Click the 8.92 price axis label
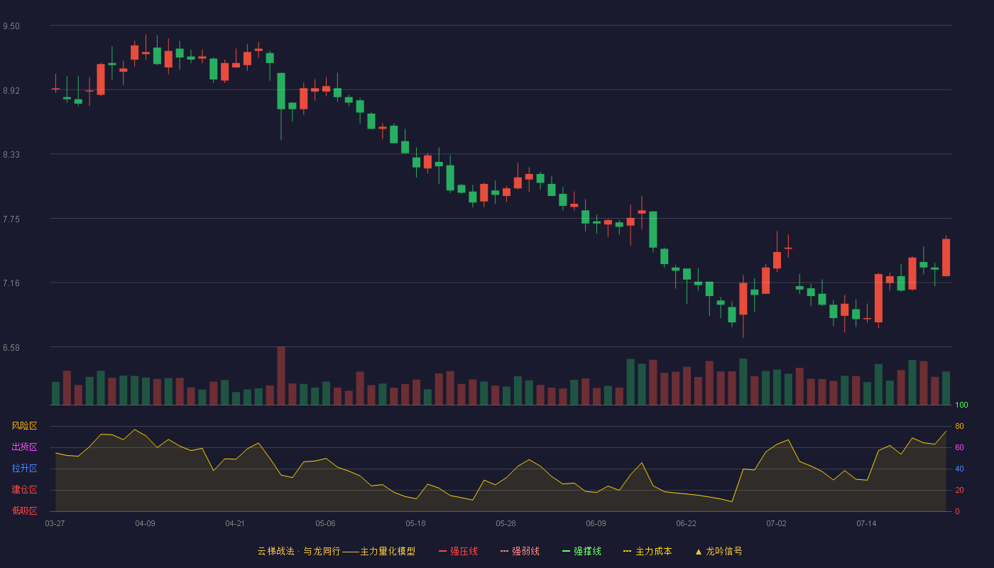Screen dimensions: 994x568 click(11, 91)
